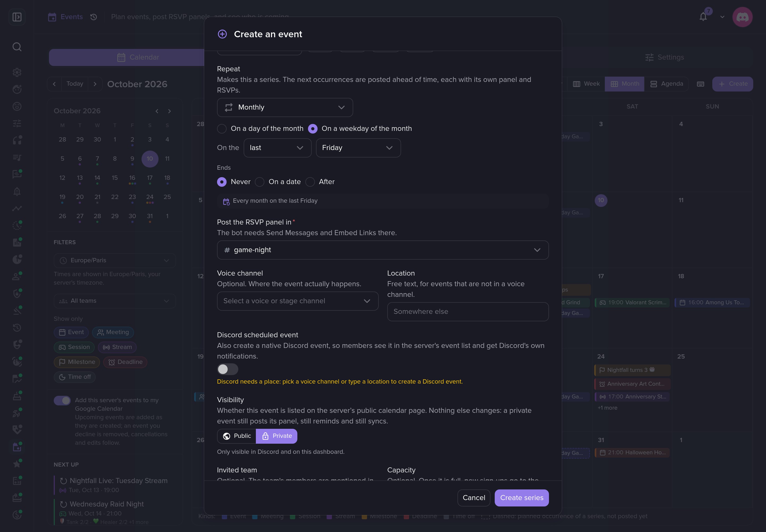766x532 pixels.
Task: Open the 'last' occurrence dropdown
Action: click(x=277, y=148)
